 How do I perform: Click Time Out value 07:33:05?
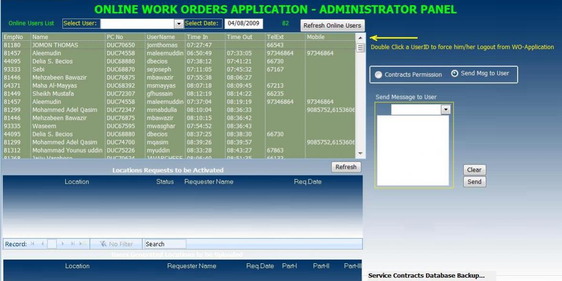tap(239, 53)
